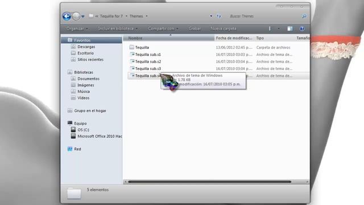The height and width of the screenshot is (205, 364).
Task: Open the Videos library
Action: click(84, 98)
